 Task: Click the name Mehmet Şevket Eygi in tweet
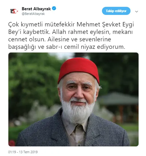coord(105,25)
